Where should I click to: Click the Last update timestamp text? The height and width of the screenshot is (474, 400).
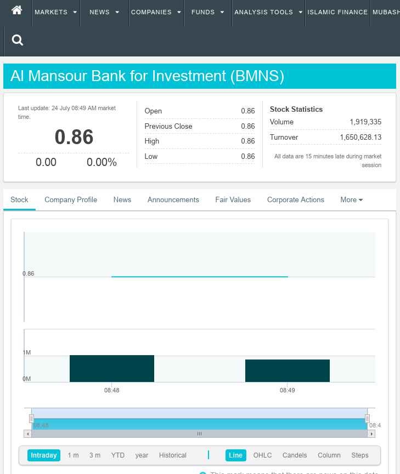67,112
